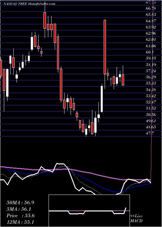This screenshot has height=227, width=162.
Task: Click the '5MA : 56.1' readout
Action: (x=19, y=209)
